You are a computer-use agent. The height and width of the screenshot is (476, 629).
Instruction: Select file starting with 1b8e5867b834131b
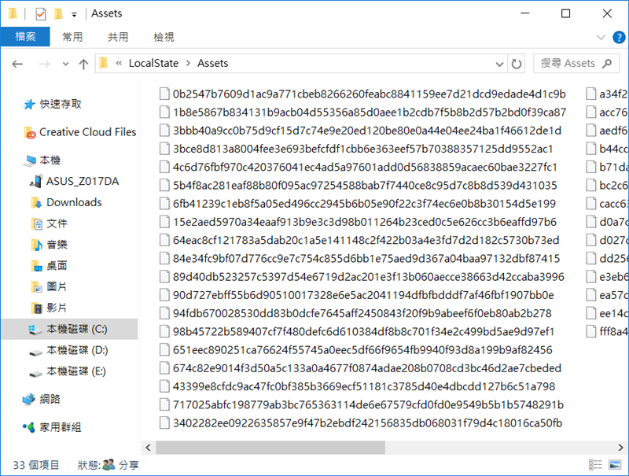[370, 113]
